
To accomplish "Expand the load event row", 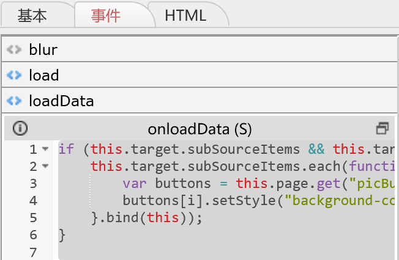I will tap(44, 75).
